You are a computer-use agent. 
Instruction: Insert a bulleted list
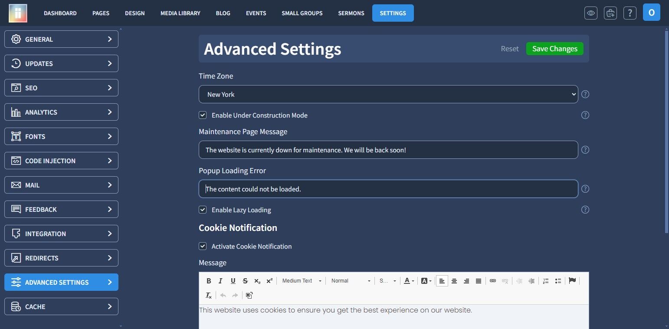pos(558,281)
